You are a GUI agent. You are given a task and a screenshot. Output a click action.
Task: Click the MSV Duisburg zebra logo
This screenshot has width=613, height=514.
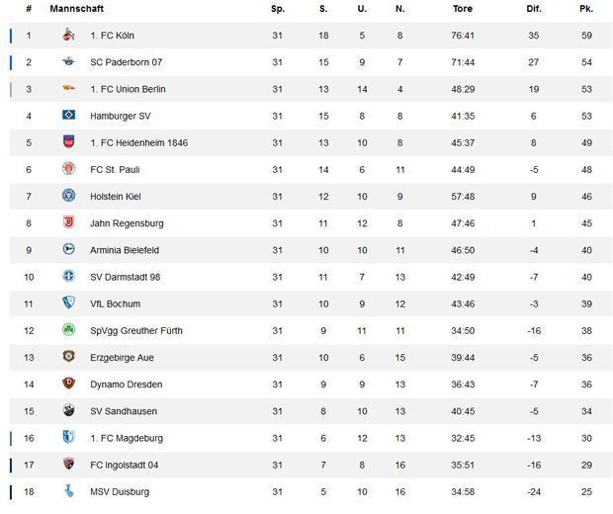click(68, 491)
